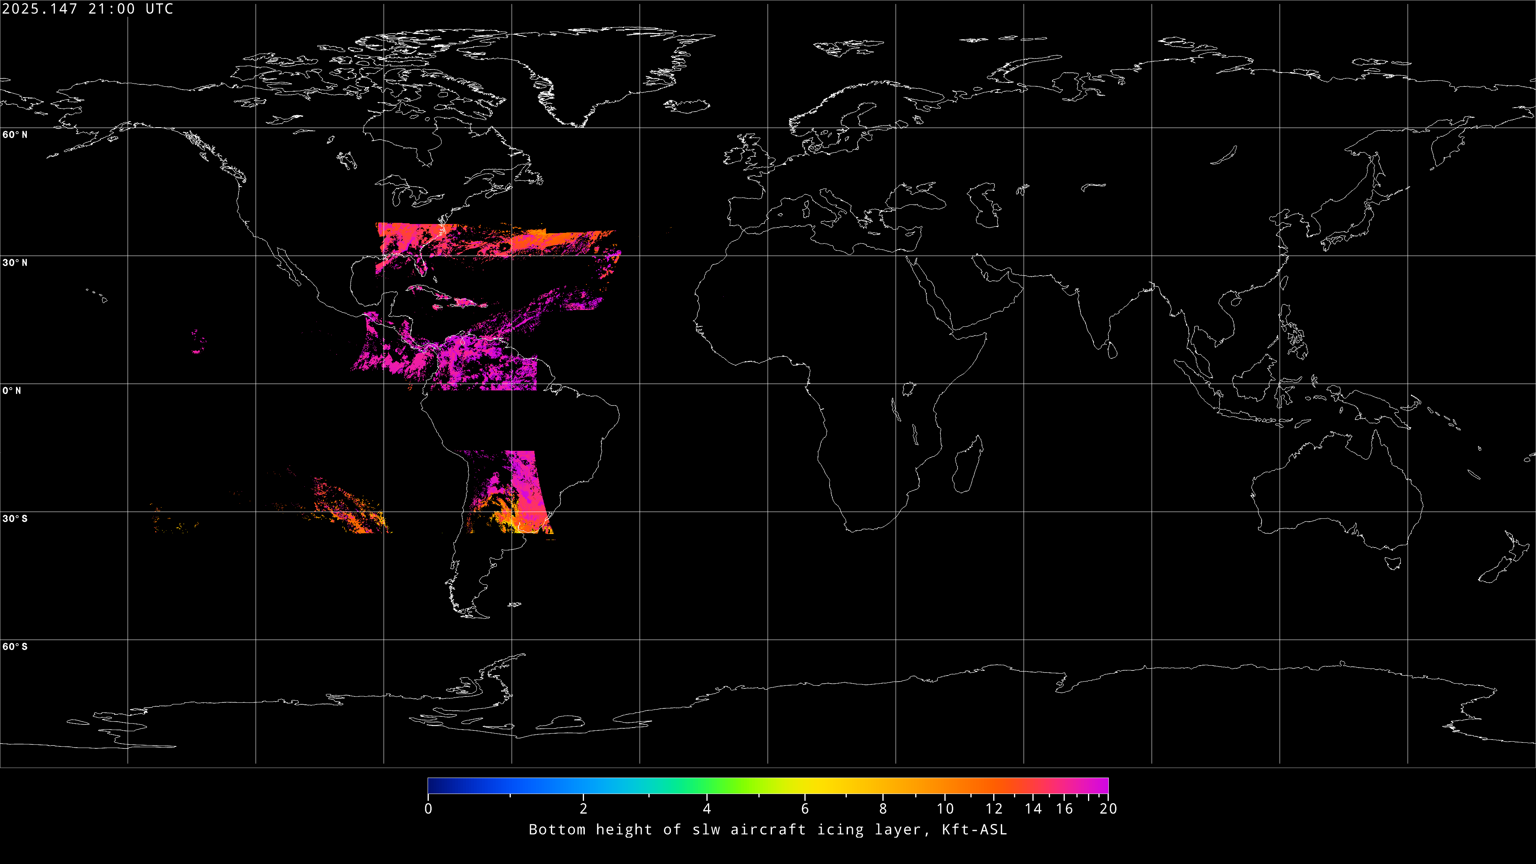
Task: Click the colorbar tick labeled 4
Action: coord(706,808)
